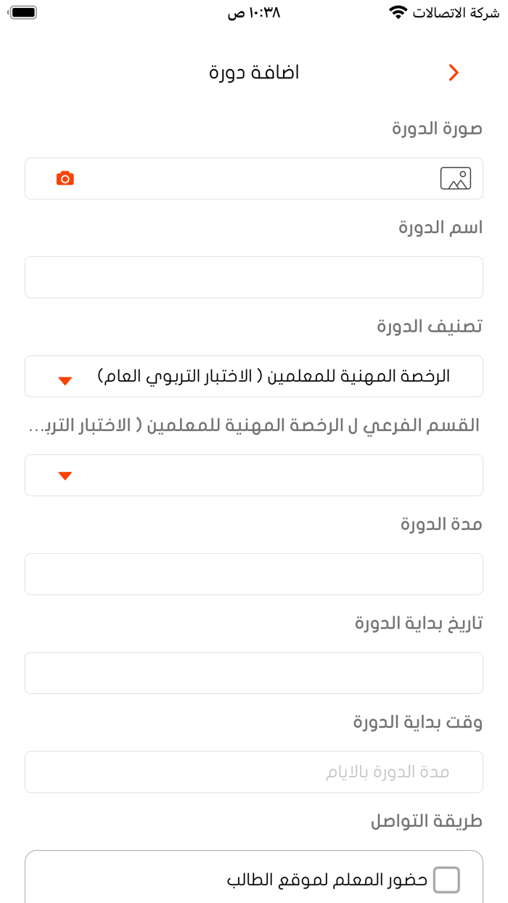Viewport: 508px width, 903px height.
Task: Tap the orange back chevron arrow
Action: click(x=454, y=73)
